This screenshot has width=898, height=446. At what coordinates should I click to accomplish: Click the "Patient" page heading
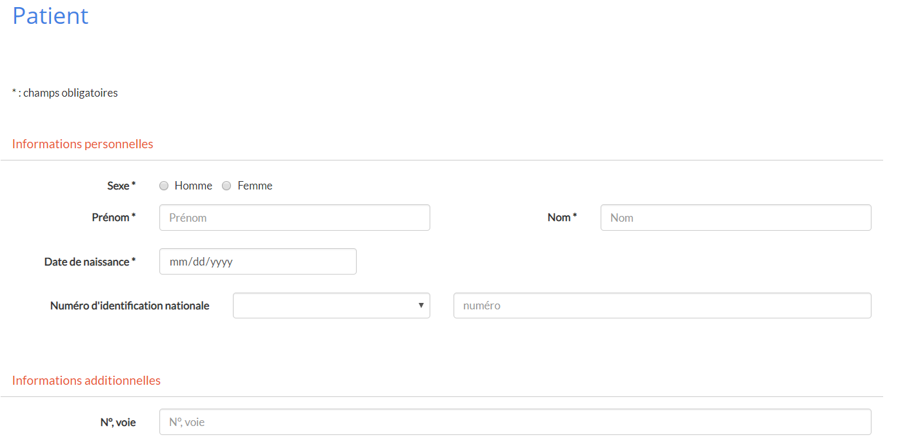click(x=50, y=16)
